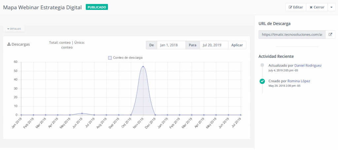Open Daniel Rodriguez user link

pyautogui.click(x=308, y=65)
